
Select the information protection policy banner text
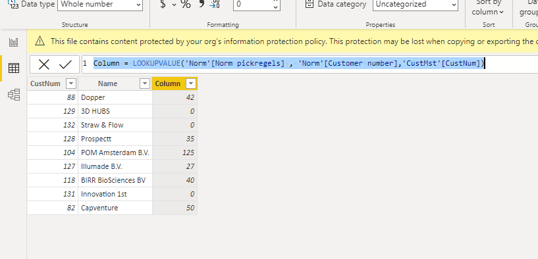[294, 41]
